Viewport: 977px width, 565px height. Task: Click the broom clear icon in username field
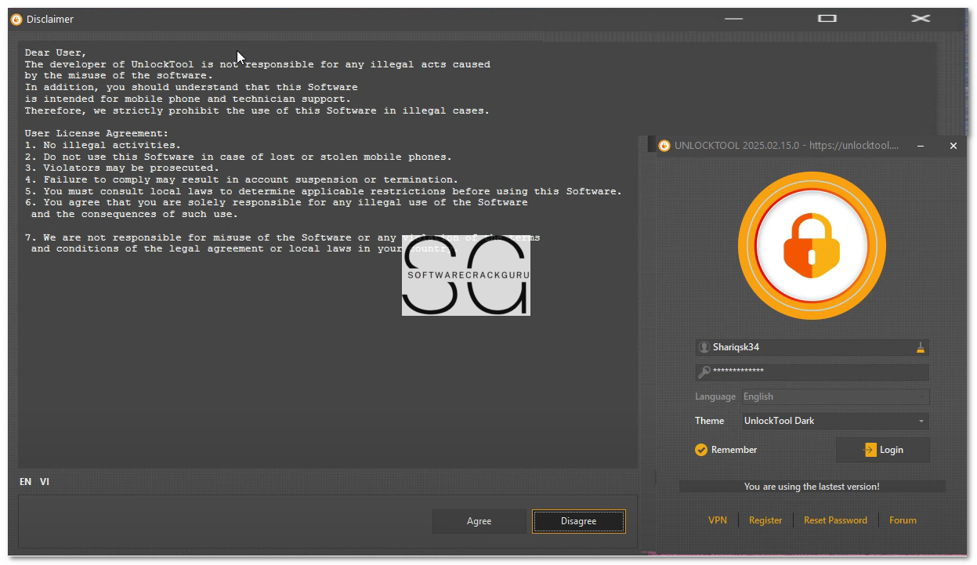(921, 347)
